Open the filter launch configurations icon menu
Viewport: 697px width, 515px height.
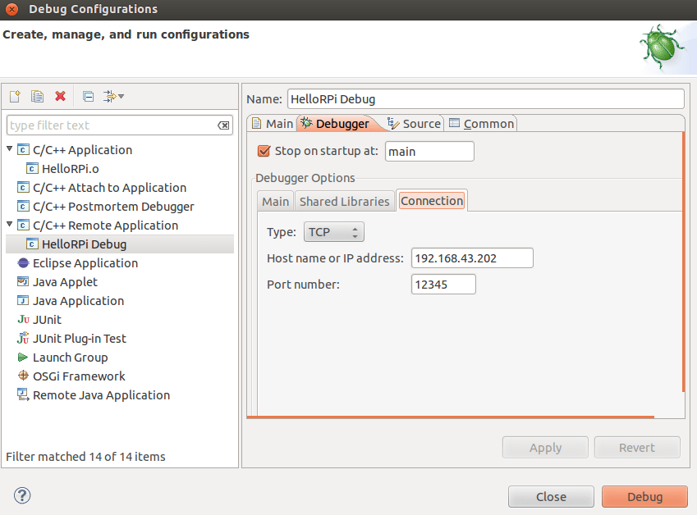[x=113, y=97]
